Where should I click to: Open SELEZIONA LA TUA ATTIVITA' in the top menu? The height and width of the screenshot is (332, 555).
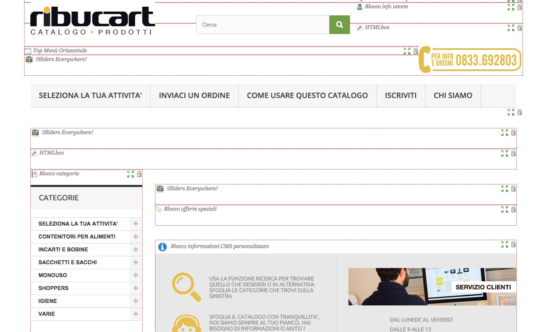point(90,96)
